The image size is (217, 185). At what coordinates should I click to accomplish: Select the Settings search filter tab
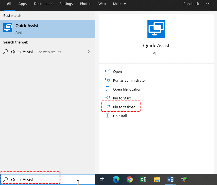point(66,4)
